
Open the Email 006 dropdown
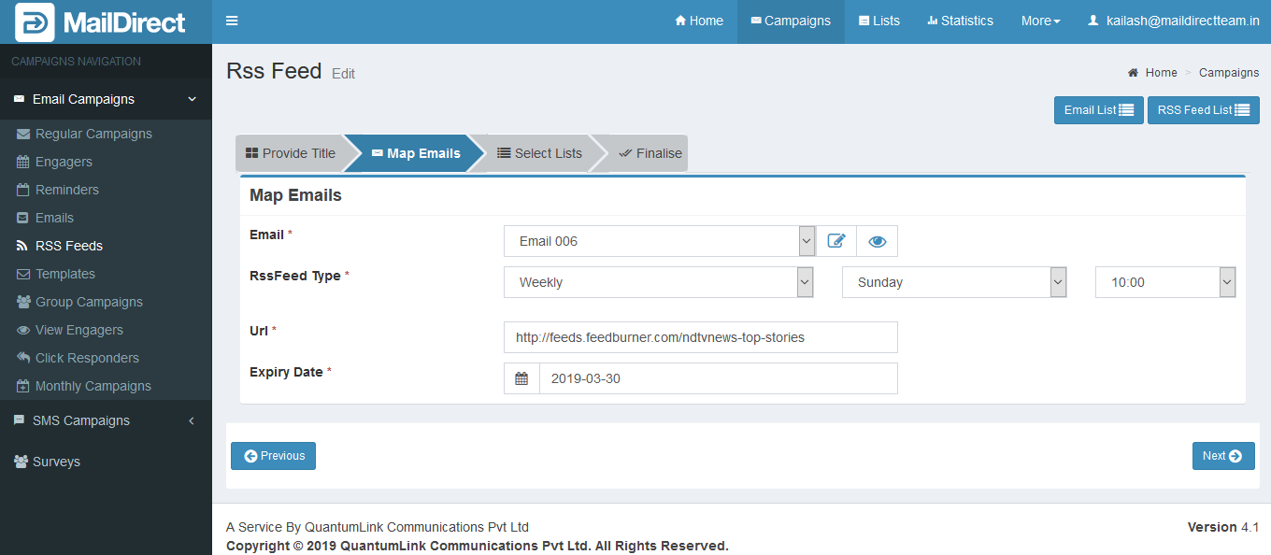coord(659,241)
